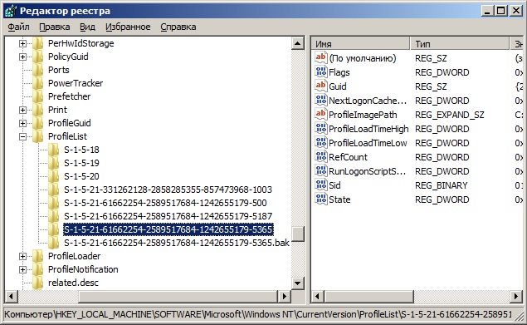
Task: Select the S-1-5-18 key name
Action: 81,150
